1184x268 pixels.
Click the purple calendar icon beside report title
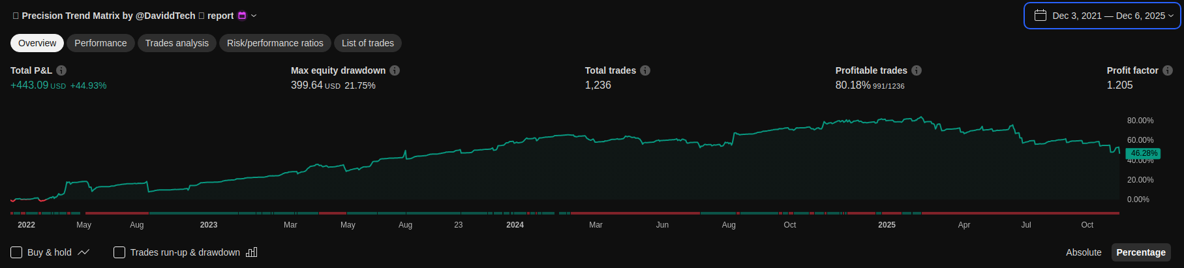pyautogui.click(x=242, y=16)
